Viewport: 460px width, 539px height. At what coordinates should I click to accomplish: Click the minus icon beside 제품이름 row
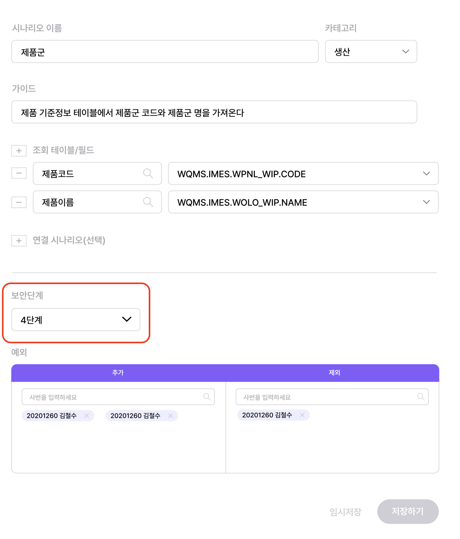coord(19,202)
